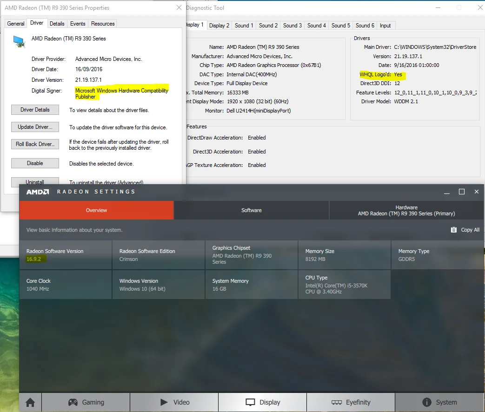Image resolution: width=485 pixels, height=412 pixels.
Task: Click the Update Driver button
Action: (35, 127)
